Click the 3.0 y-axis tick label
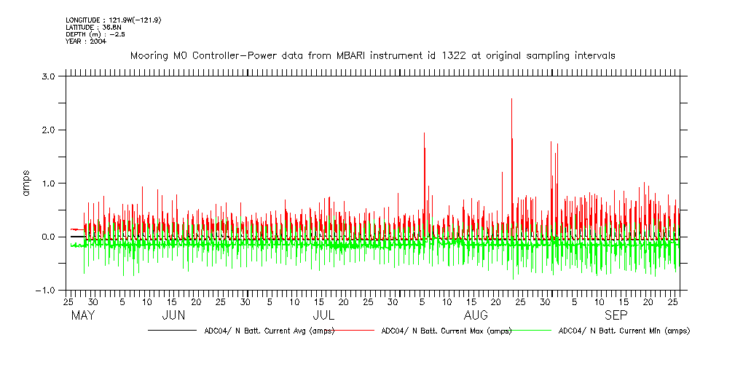Image resolution: width=735 pixels, height=367 pixels. pos(50,76)
